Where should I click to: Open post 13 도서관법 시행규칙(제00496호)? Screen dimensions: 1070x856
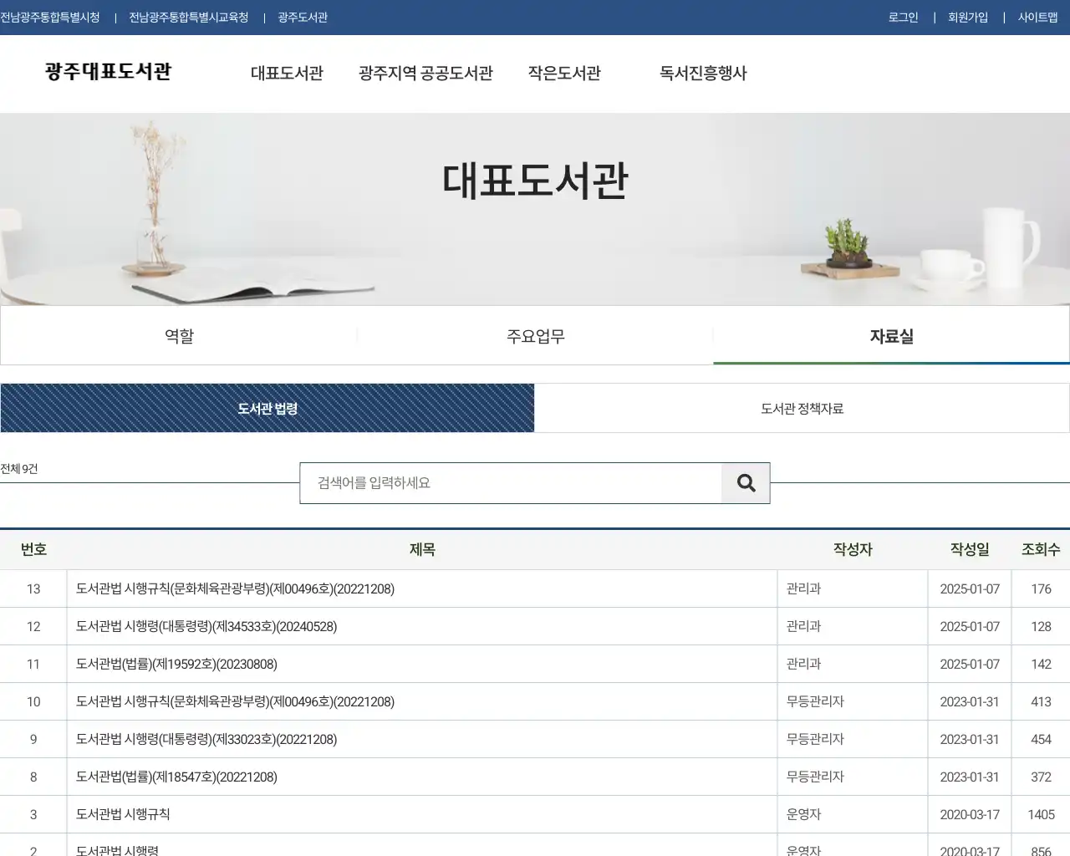(235, 589)
